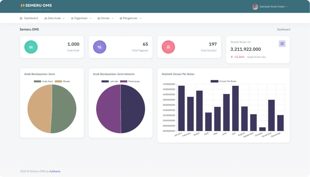Viewport: 310px width, 177px height.
Task: Click the purple Total Pegawai icon
Action: coord(100,47)
